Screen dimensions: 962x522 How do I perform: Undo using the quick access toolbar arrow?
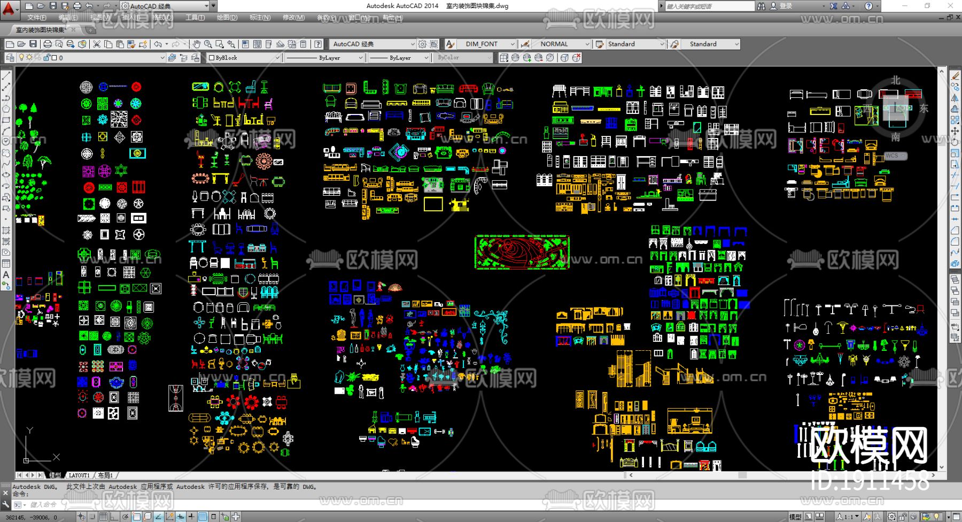[89, 6]
